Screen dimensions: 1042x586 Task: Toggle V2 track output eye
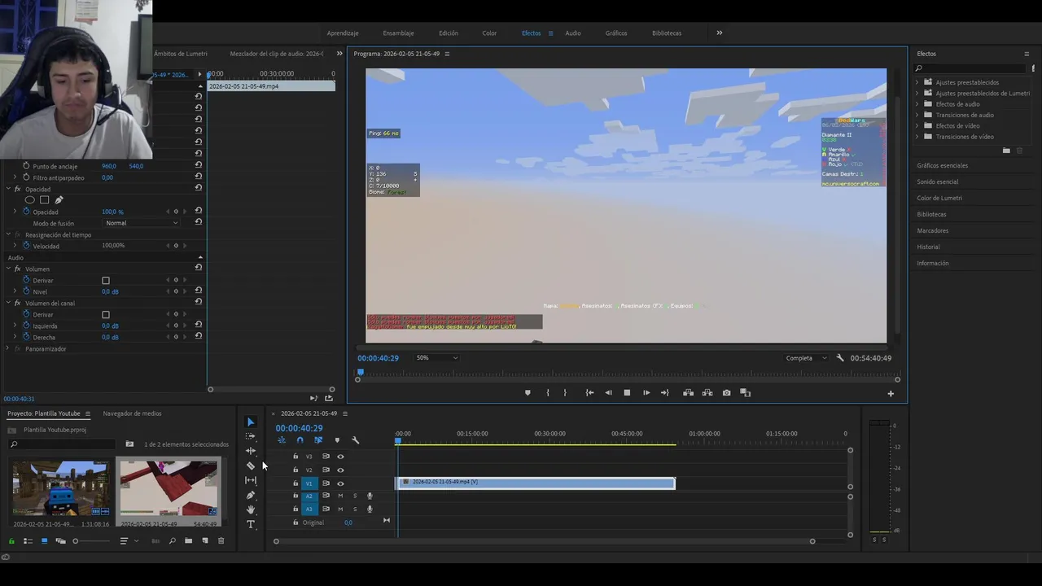[340, 470]
